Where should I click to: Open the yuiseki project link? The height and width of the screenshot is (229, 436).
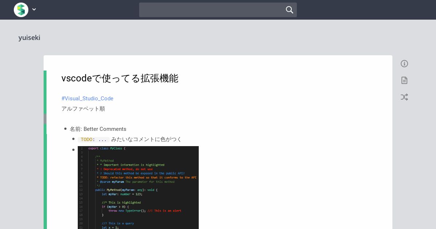point(29,38)
